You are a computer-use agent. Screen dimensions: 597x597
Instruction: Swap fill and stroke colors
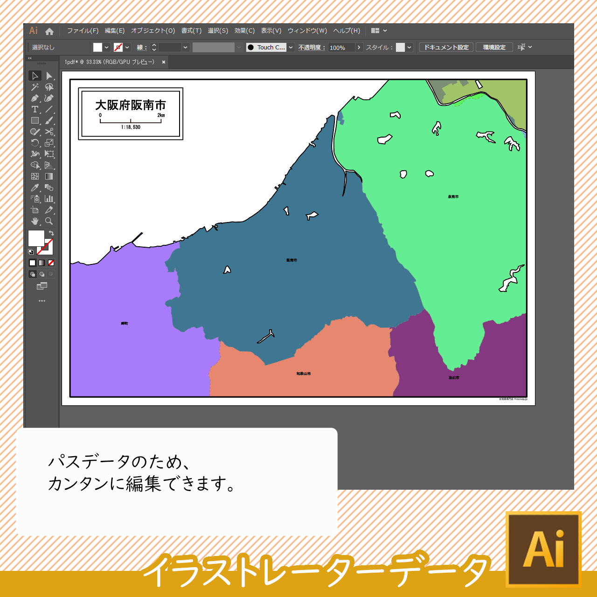point(51,233)
